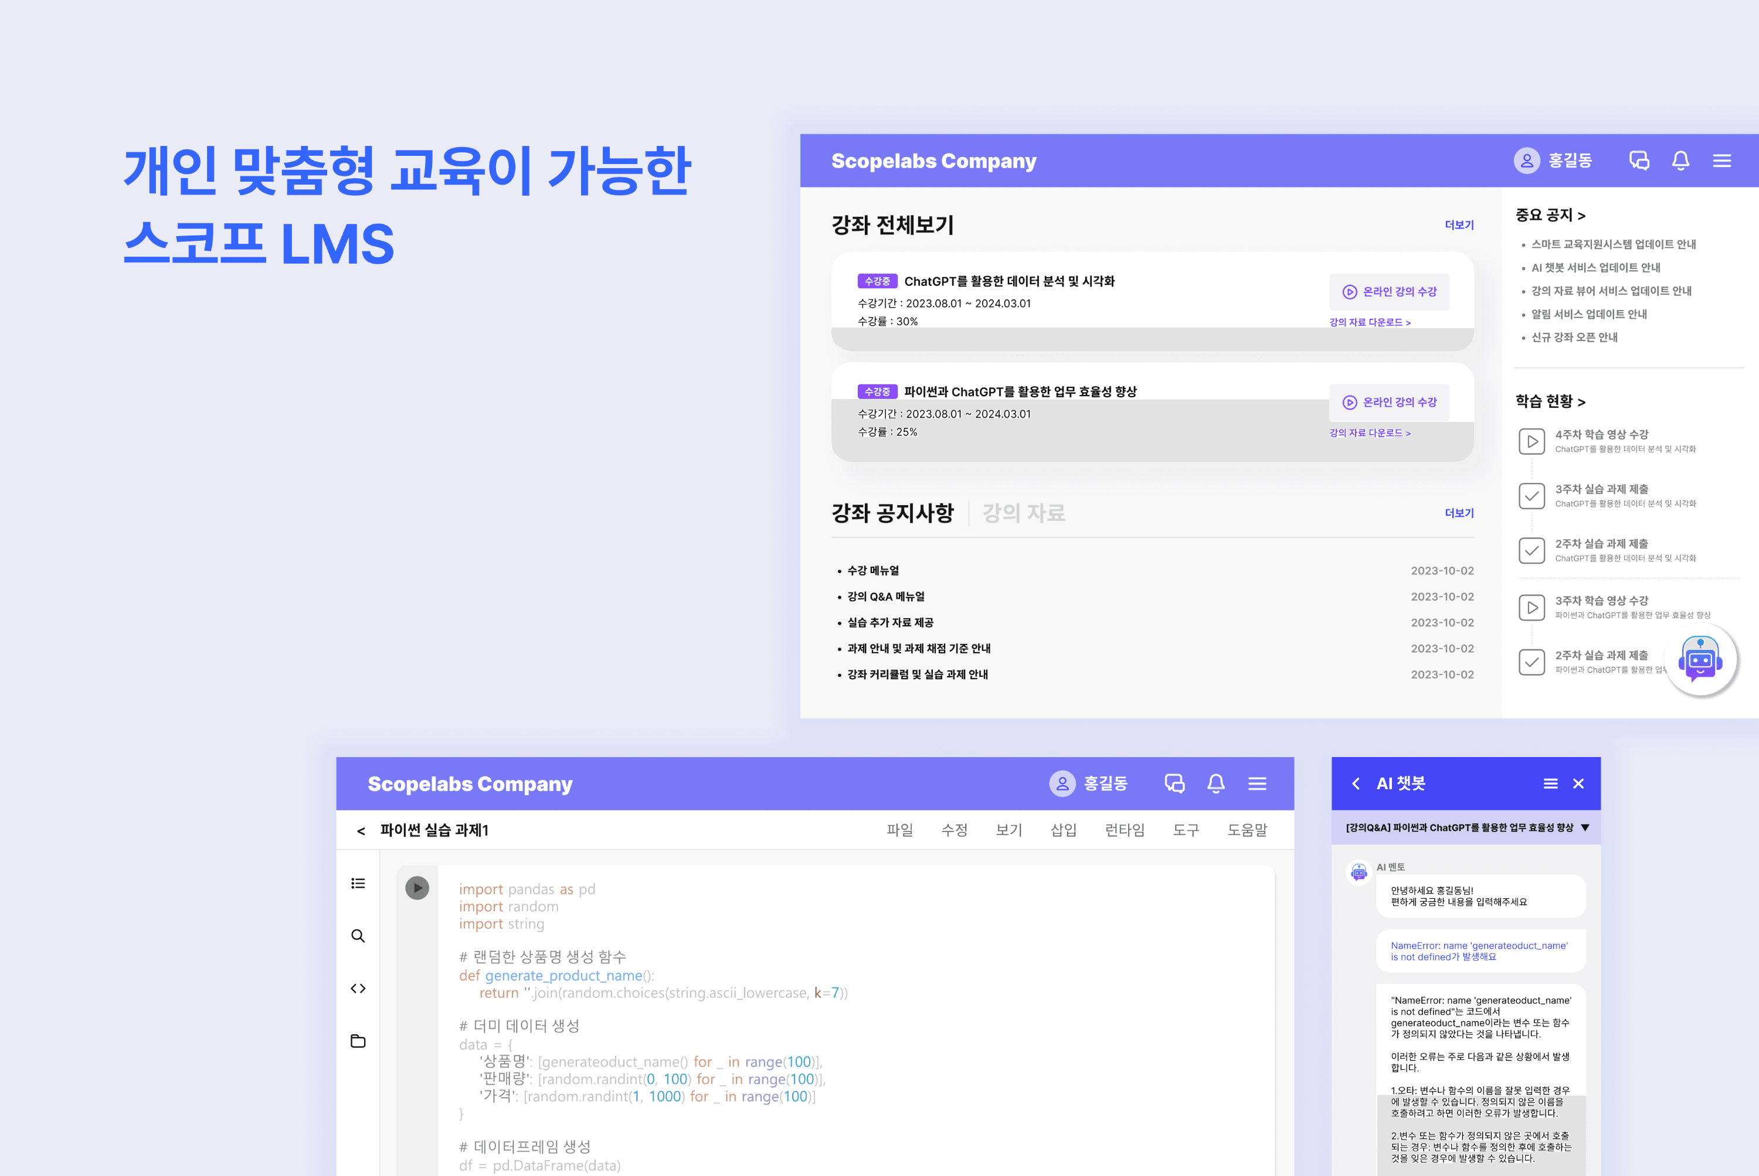The image size is (1759, 1176).
Task: Switch to the 강의 자료 tab
Action: [x=1023, y=513]
